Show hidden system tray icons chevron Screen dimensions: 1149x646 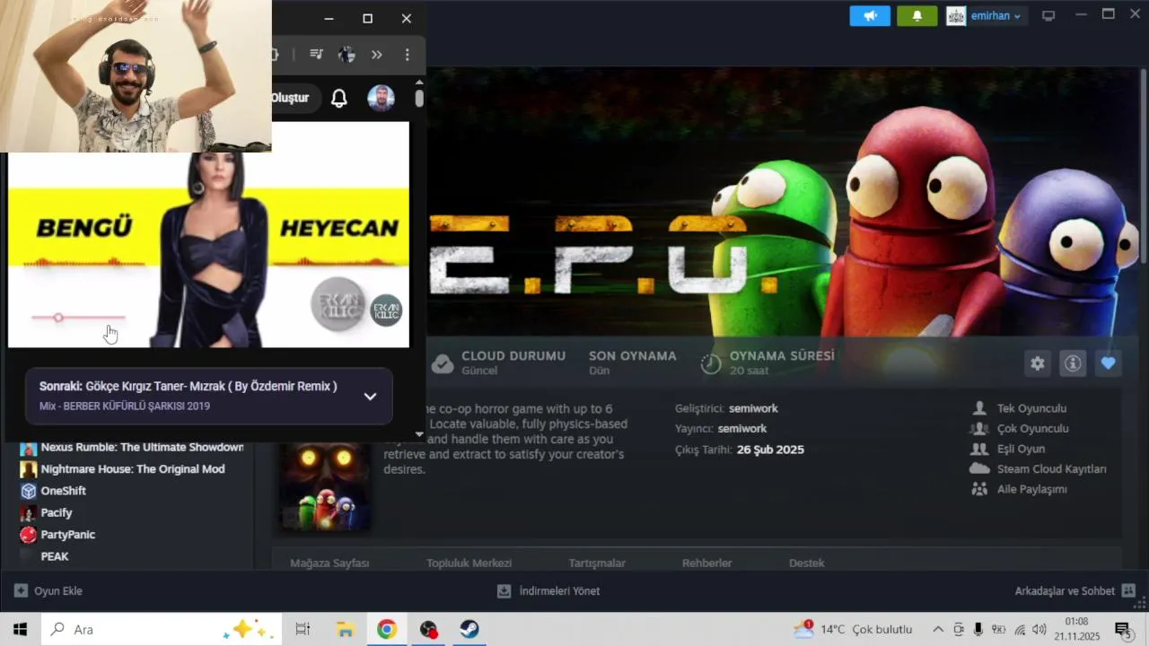point(938,629)
